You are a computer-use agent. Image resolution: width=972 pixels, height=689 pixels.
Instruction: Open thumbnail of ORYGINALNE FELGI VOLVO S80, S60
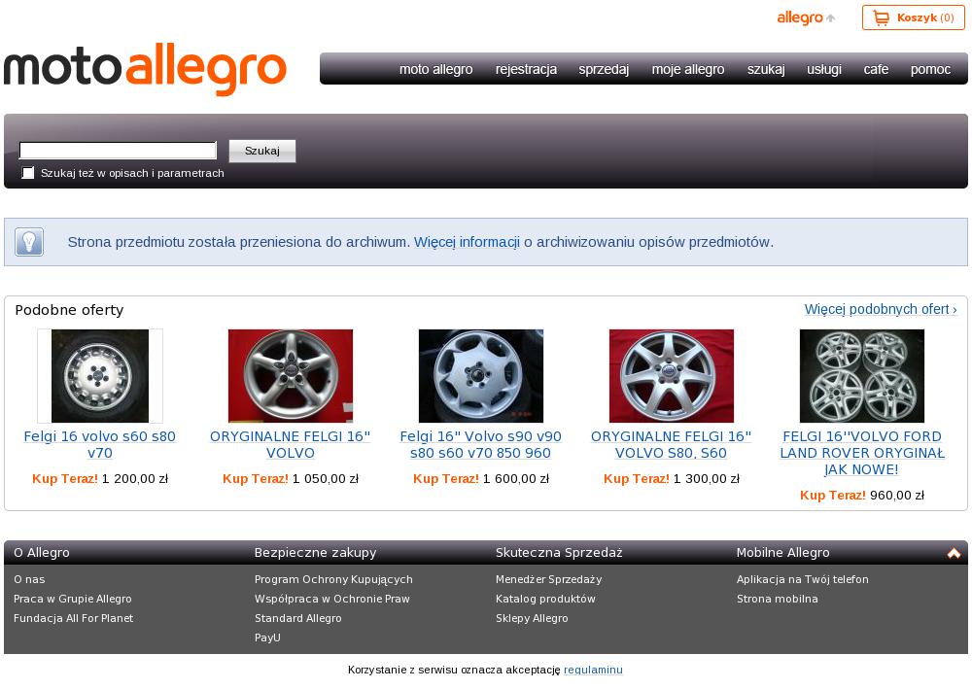pyautogui.click(x=672, y=376)
